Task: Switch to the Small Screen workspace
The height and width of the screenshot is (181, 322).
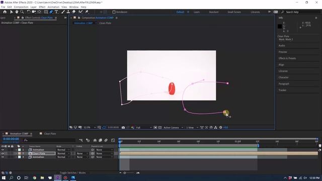Action: (234, 12)
